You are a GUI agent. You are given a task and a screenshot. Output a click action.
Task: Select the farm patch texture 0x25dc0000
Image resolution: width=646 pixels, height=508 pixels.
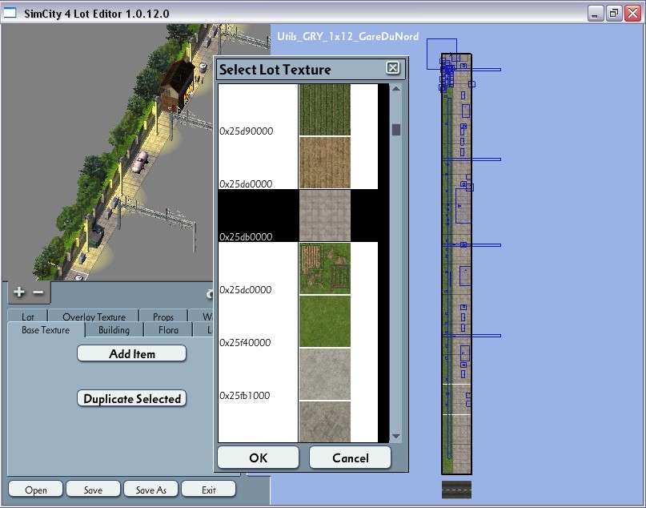click(x=325, y=268)
